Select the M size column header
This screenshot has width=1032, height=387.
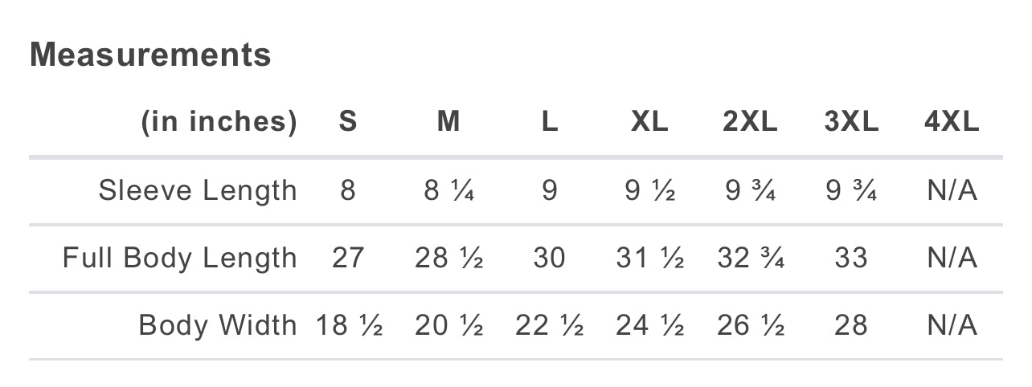click(448, 122)
